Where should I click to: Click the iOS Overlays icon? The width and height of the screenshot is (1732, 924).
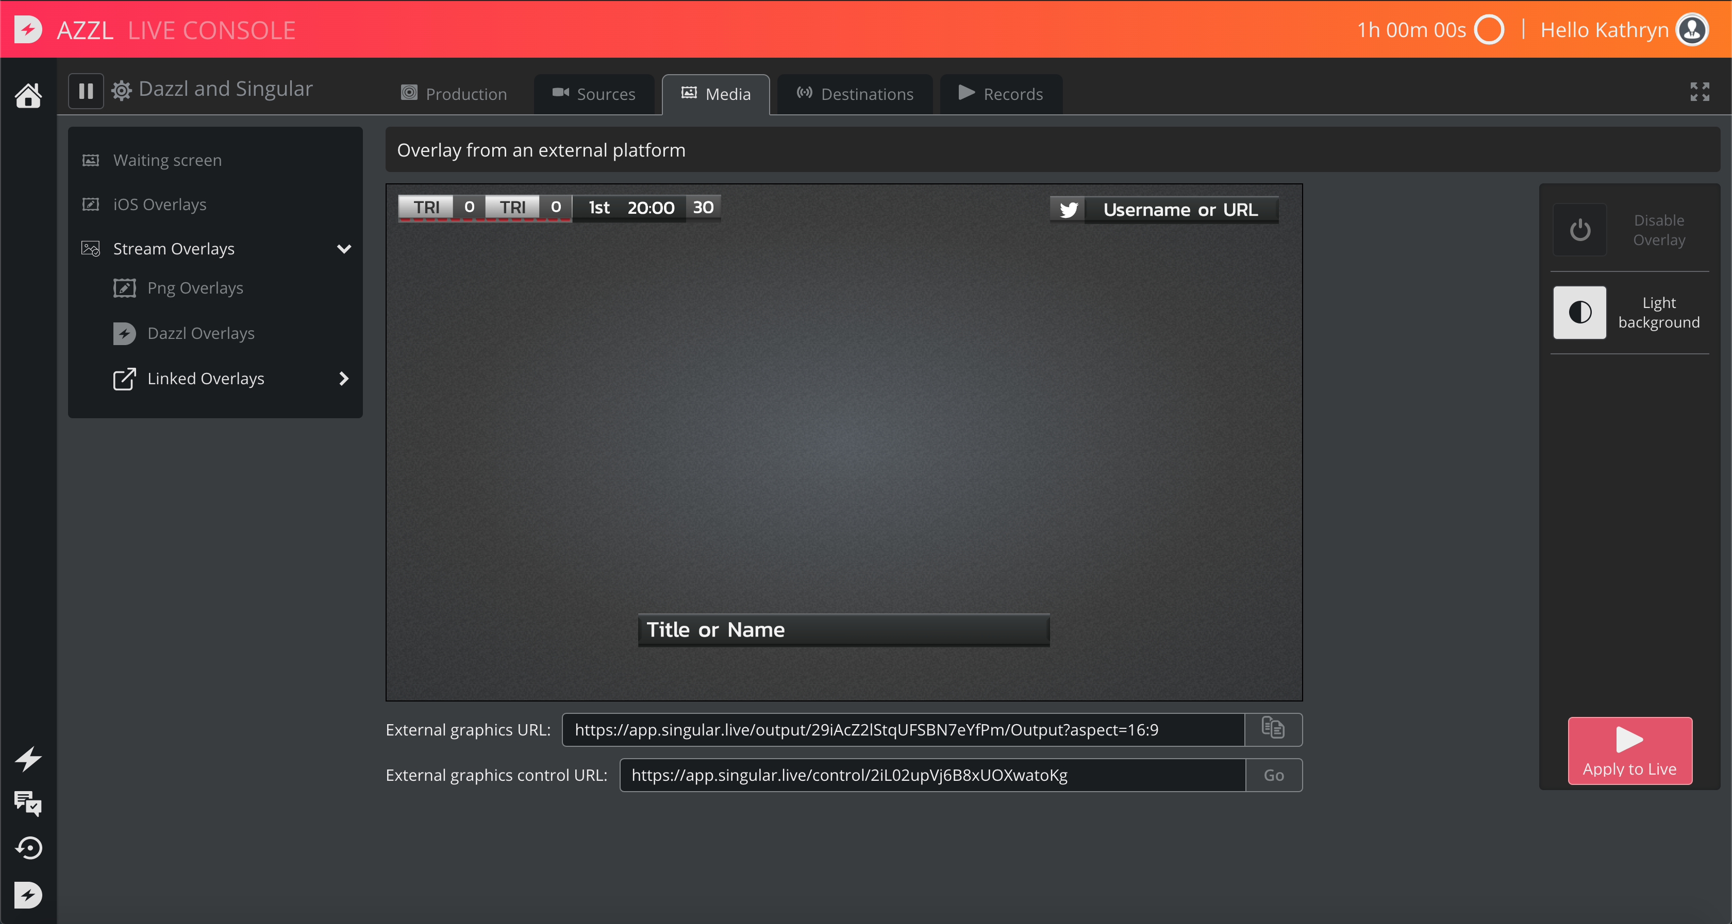coord(91,204)
